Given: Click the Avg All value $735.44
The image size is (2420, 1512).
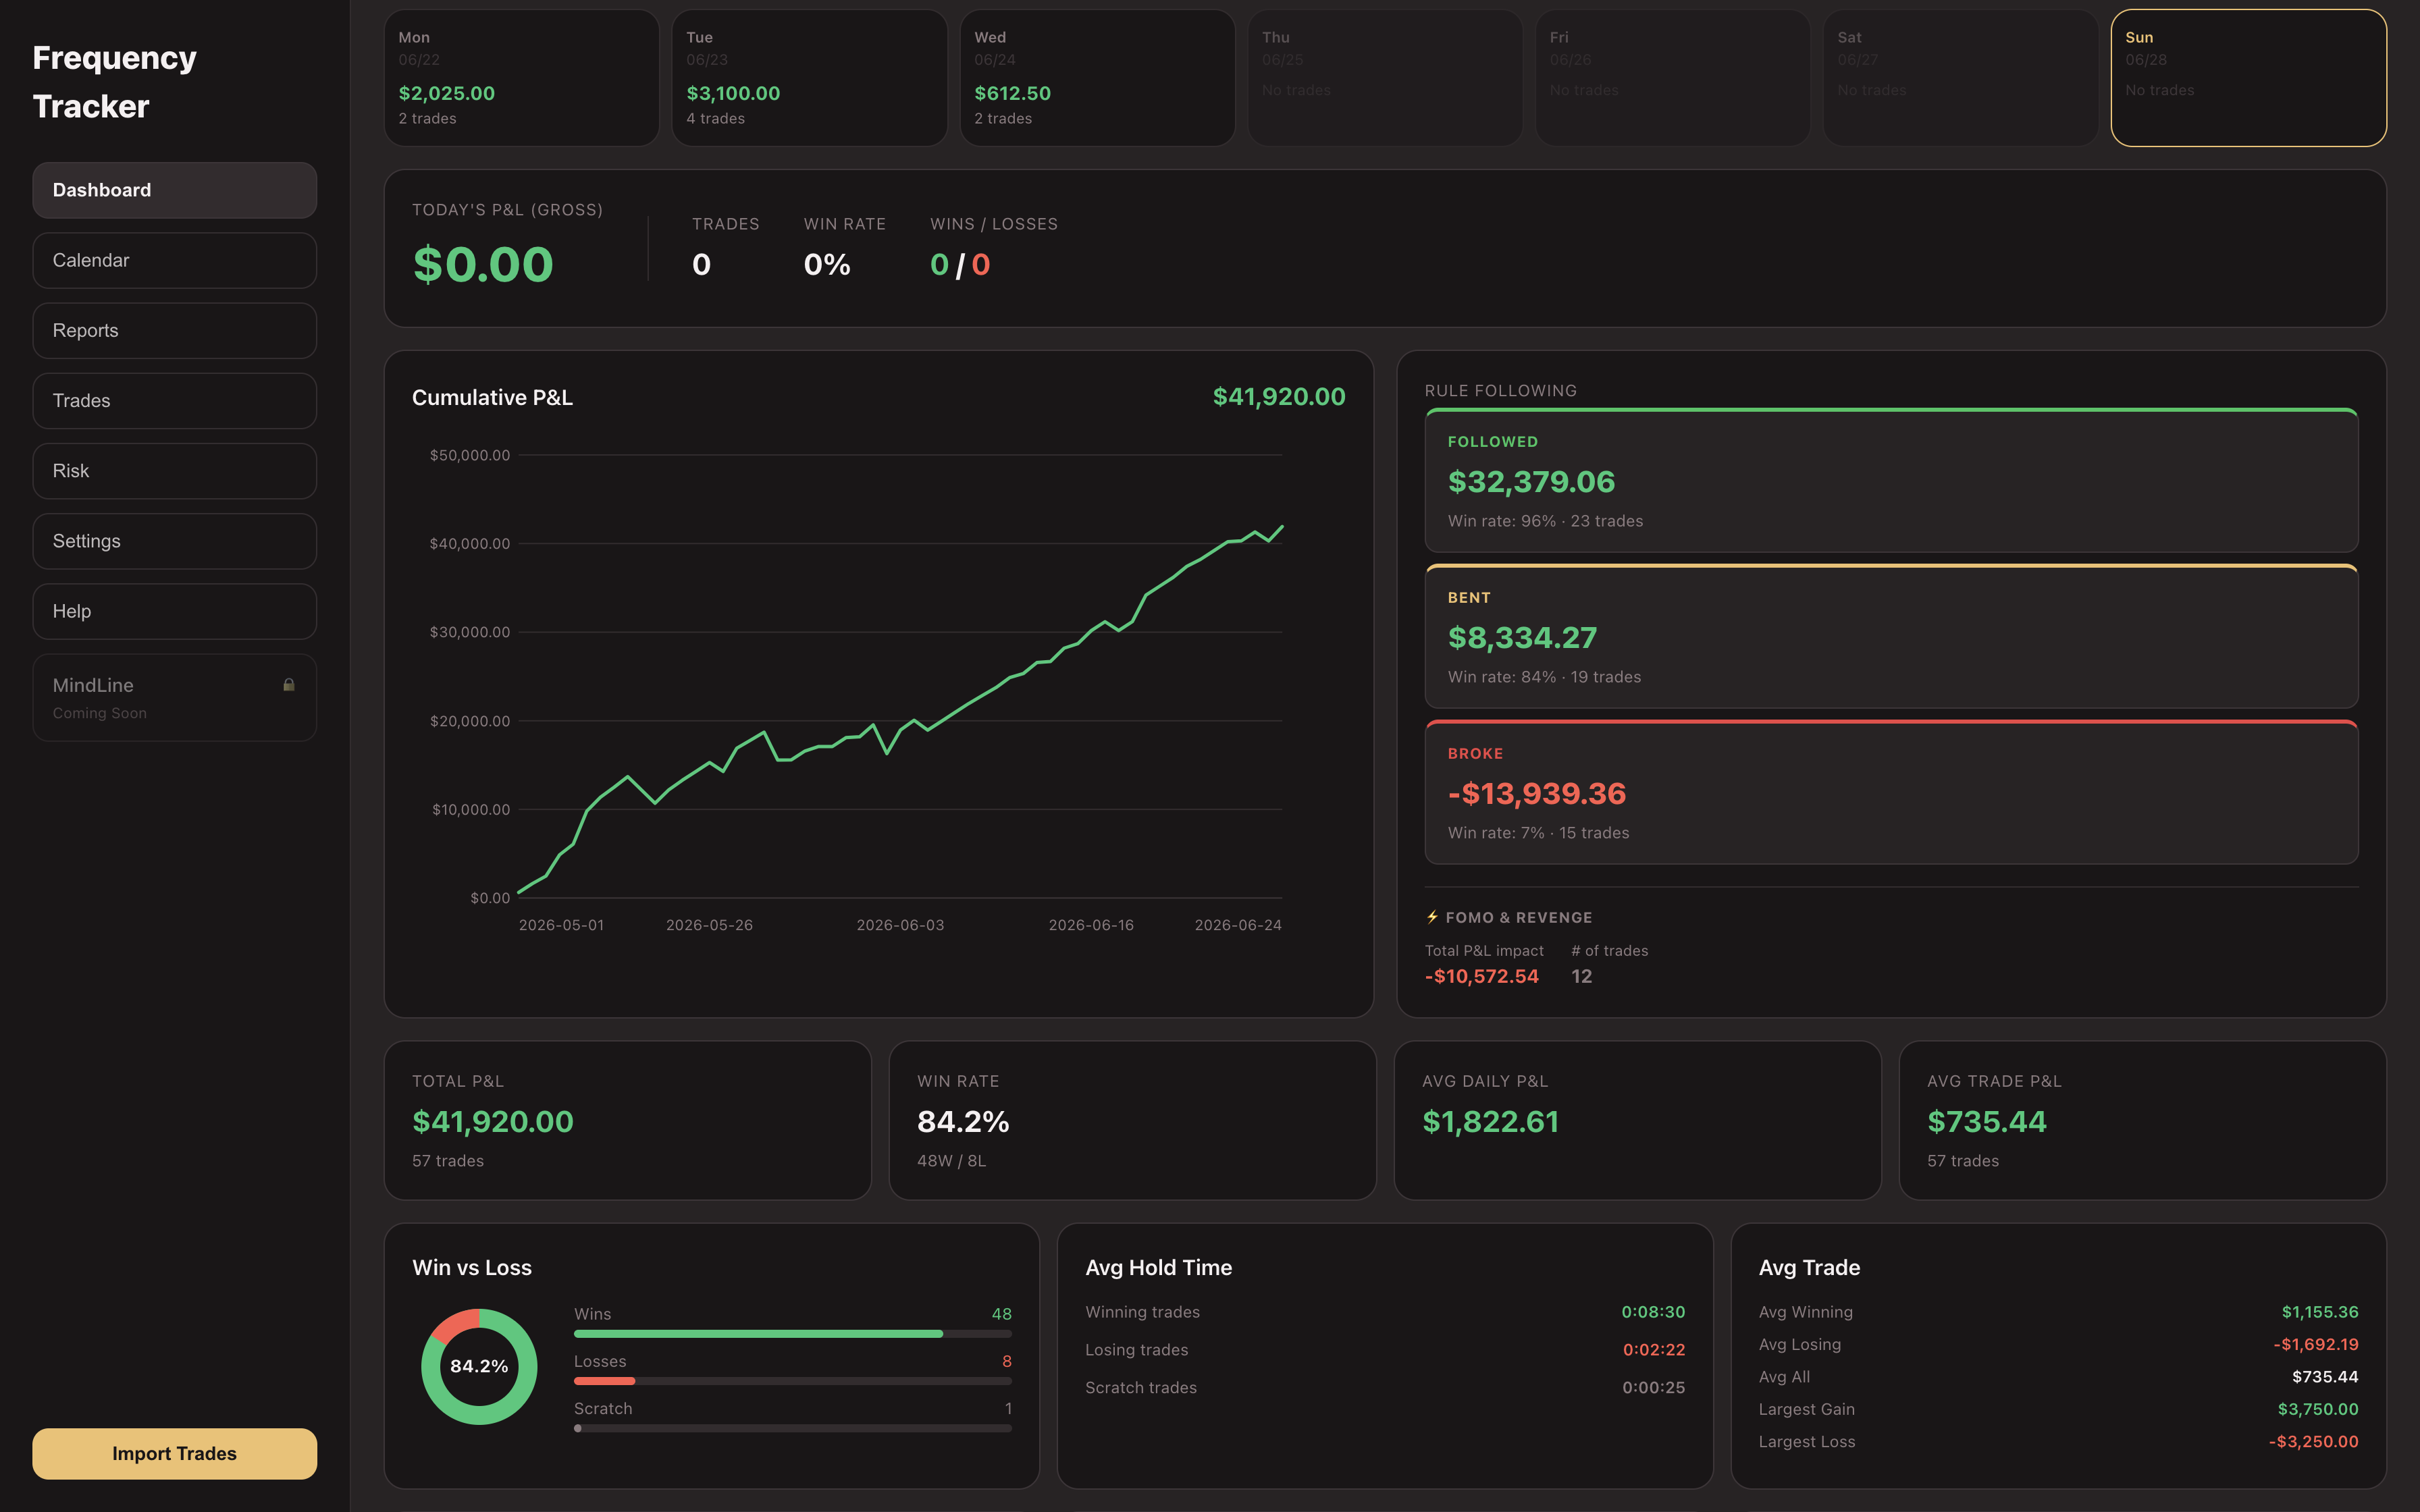Looking at the screenshot, I should (x=2325, y=1377).
